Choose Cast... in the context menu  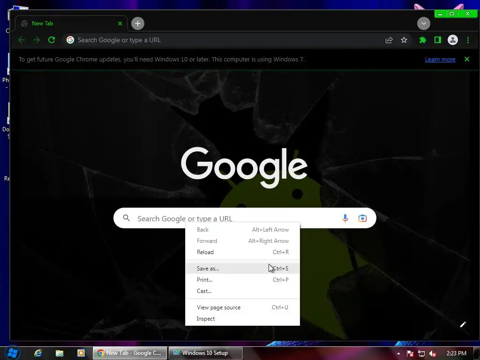click(242, 291)
